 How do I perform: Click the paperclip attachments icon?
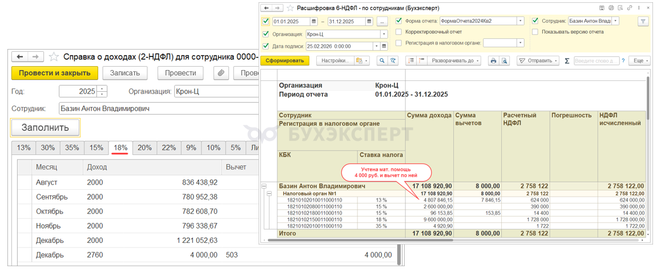pos(221,73)
